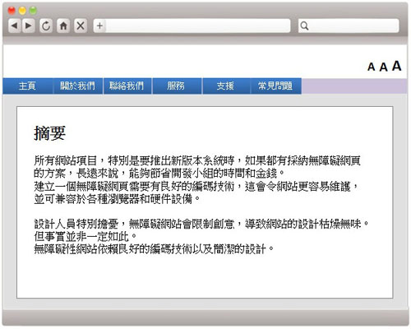Click the line 但事實並非一定如此

click(x=85, y=236)
